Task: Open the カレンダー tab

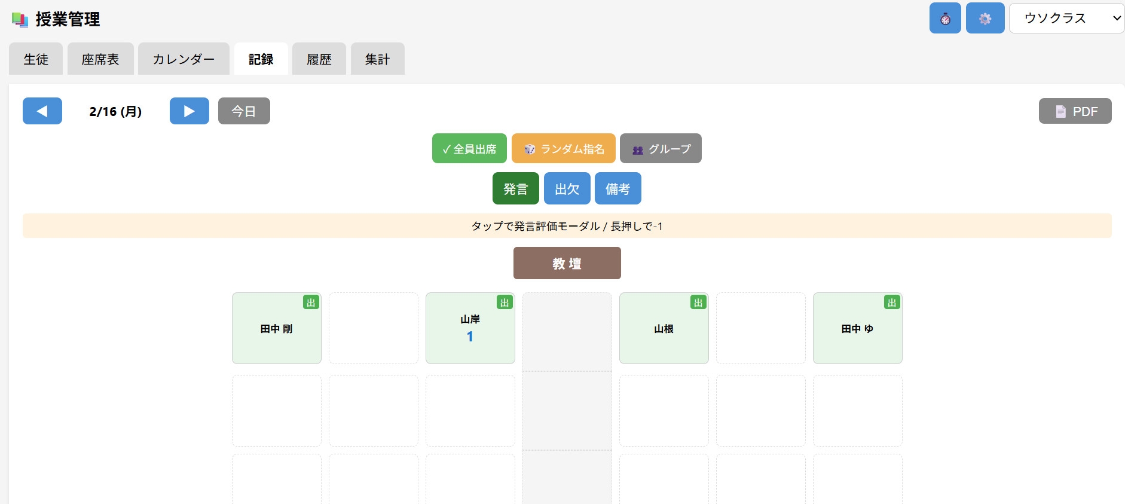Action: coord(184,59)
